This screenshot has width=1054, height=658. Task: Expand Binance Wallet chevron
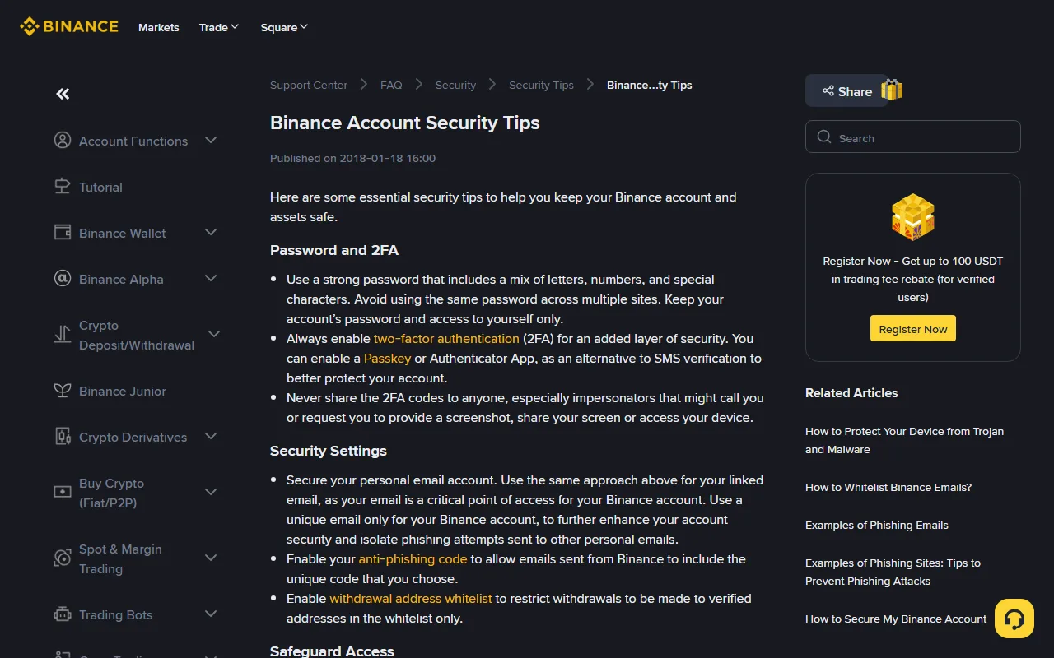pyautogui.click(x=211, y=232)
